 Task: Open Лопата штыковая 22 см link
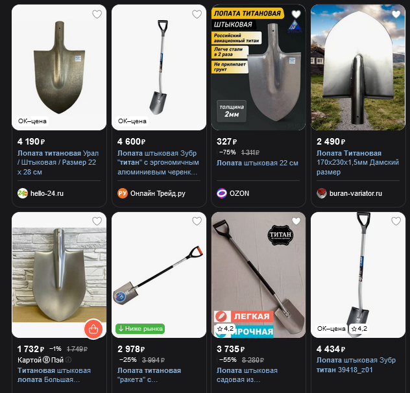tap(258, 163)
